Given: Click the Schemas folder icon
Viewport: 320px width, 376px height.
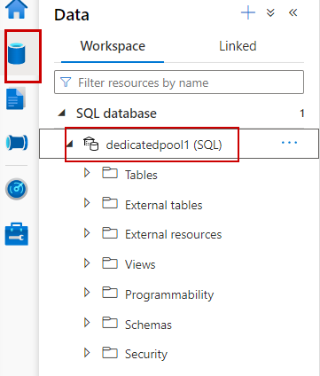Looking at the screenshot, I should coord(110,323).
